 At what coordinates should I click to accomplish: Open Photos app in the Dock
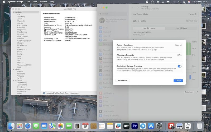tap(61, 126)
